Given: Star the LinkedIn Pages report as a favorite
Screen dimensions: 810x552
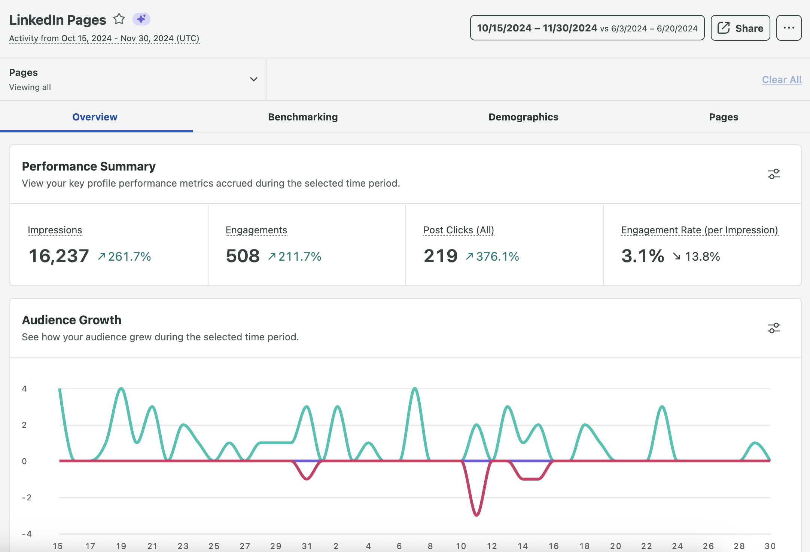Looking at the screenshot, I should pos(119,19).
